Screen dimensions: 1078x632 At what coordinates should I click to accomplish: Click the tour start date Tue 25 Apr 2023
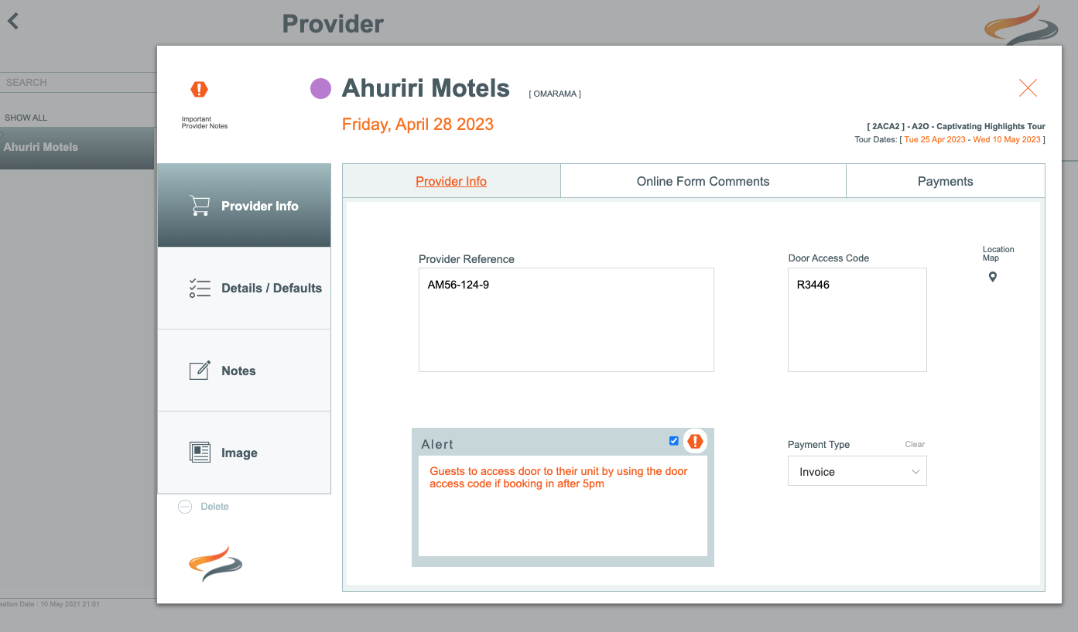[935, 139]
